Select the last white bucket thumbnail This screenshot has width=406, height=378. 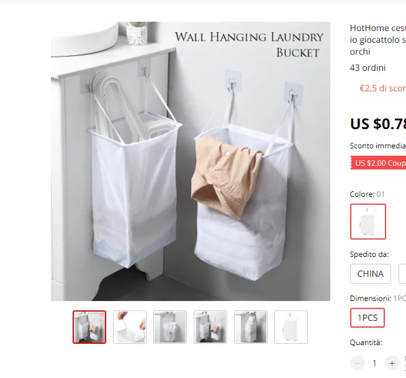pyautogui.click(x=291, y=327)
